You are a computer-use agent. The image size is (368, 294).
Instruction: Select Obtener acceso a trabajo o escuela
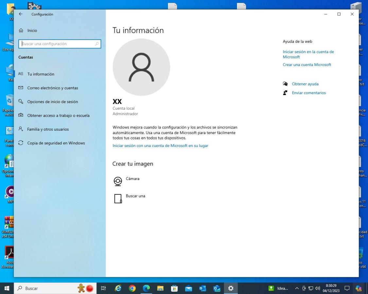point(58,115)
